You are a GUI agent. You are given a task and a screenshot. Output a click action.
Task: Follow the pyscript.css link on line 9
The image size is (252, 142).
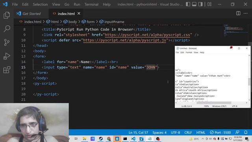pos(147,35)
